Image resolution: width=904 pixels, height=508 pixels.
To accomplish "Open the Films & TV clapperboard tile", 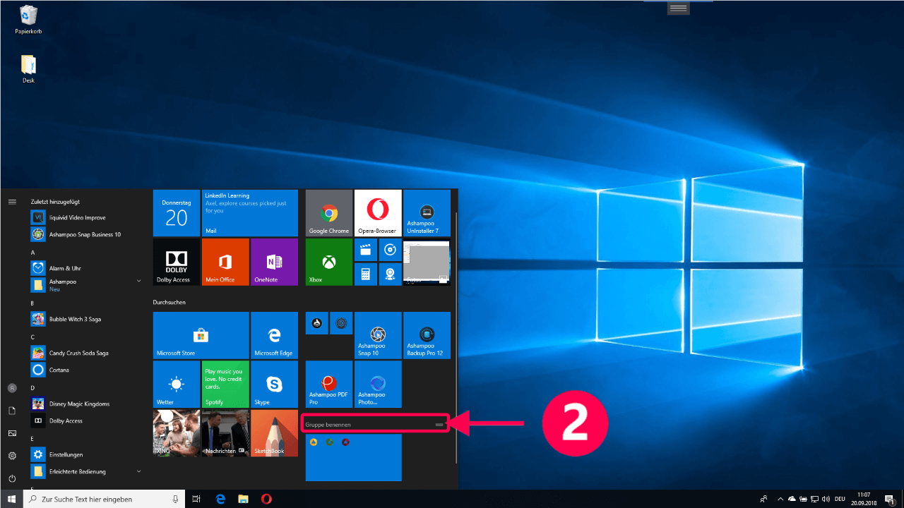I will [366, 249].
